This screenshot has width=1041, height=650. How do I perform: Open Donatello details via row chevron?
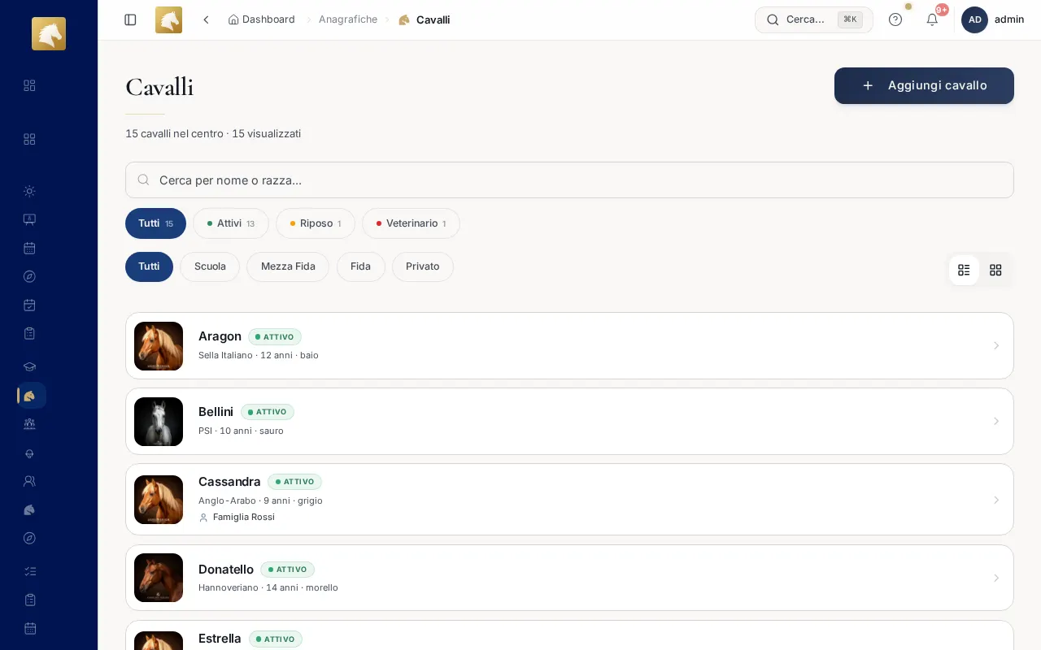[996, 578]
